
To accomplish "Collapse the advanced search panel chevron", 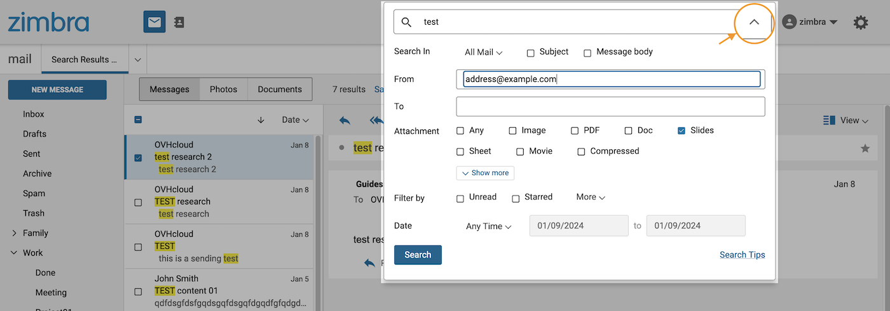I will click(x=754, y=22).
